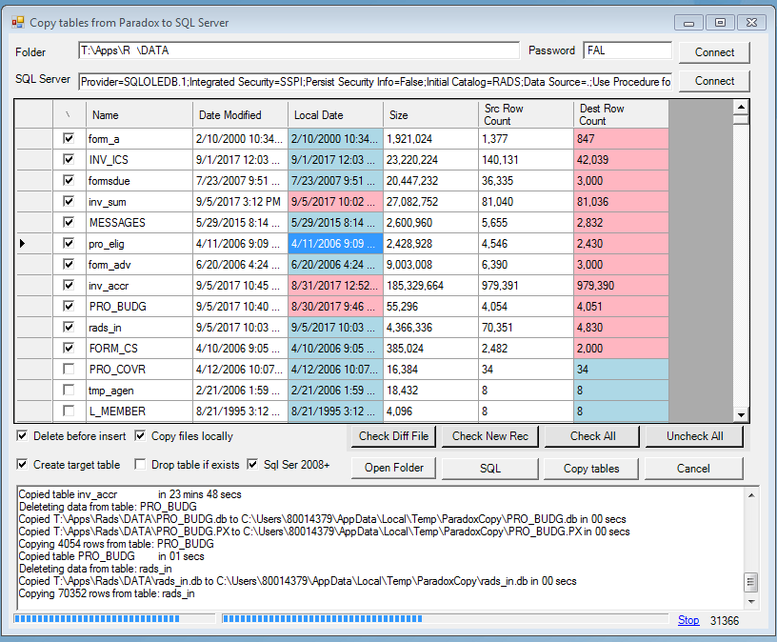Toggle Delete before insert option

click(22, 435)
